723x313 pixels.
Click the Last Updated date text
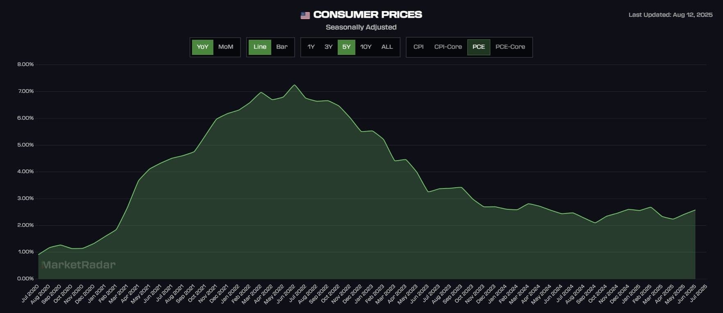click(670, 15)
